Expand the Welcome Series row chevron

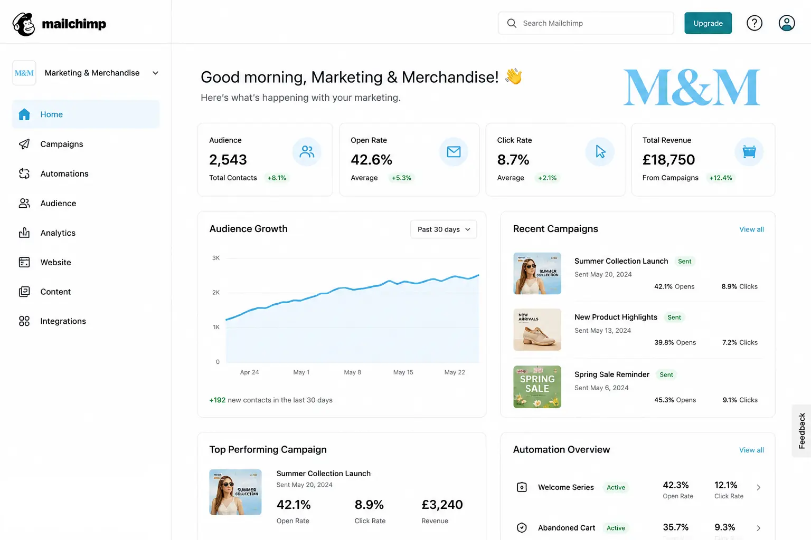759,487
